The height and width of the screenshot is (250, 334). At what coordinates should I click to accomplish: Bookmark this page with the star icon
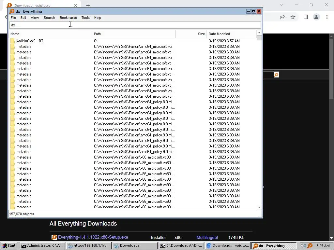point(293,17)
